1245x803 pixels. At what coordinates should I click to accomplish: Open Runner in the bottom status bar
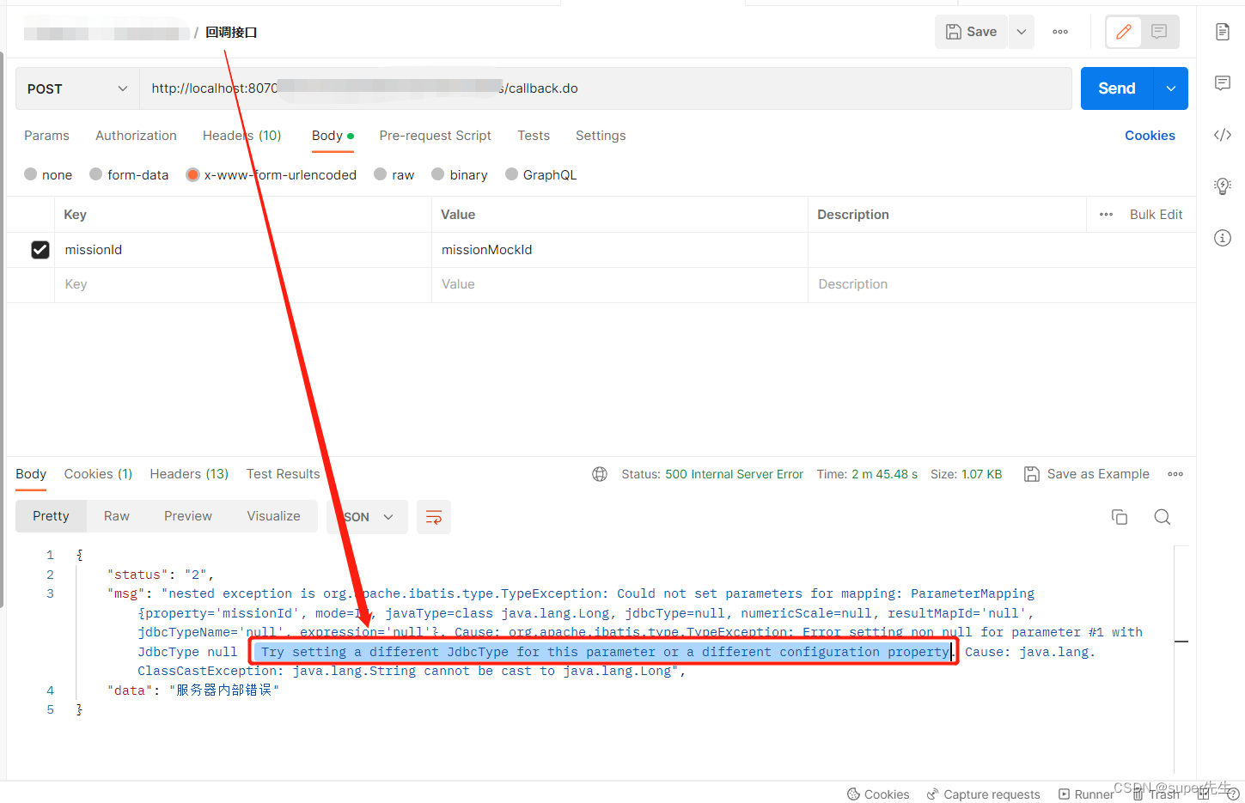1086,794
